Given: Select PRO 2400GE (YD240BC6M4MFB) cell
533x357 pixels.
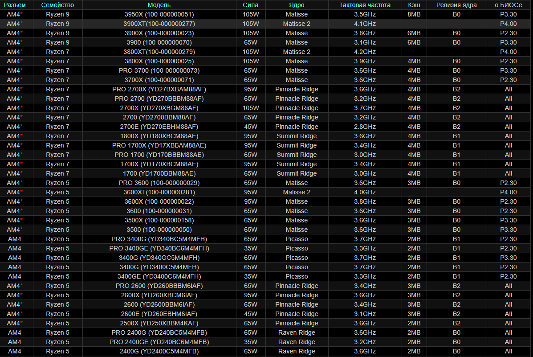Looking at the screenshot, I should tap(159, 342).
